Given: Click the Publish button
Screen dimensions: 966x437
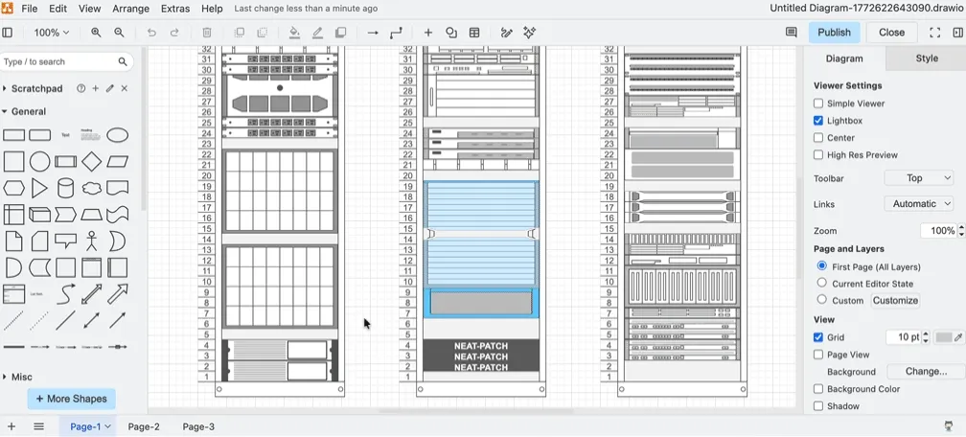Looking at the screenshot, I should [834, 33].
